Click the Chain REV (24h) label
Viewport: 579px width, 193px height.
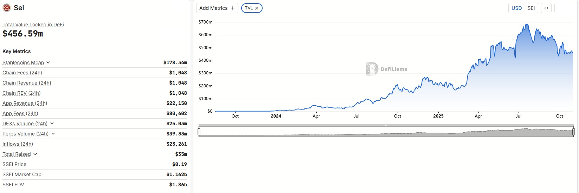coord(21,93)
